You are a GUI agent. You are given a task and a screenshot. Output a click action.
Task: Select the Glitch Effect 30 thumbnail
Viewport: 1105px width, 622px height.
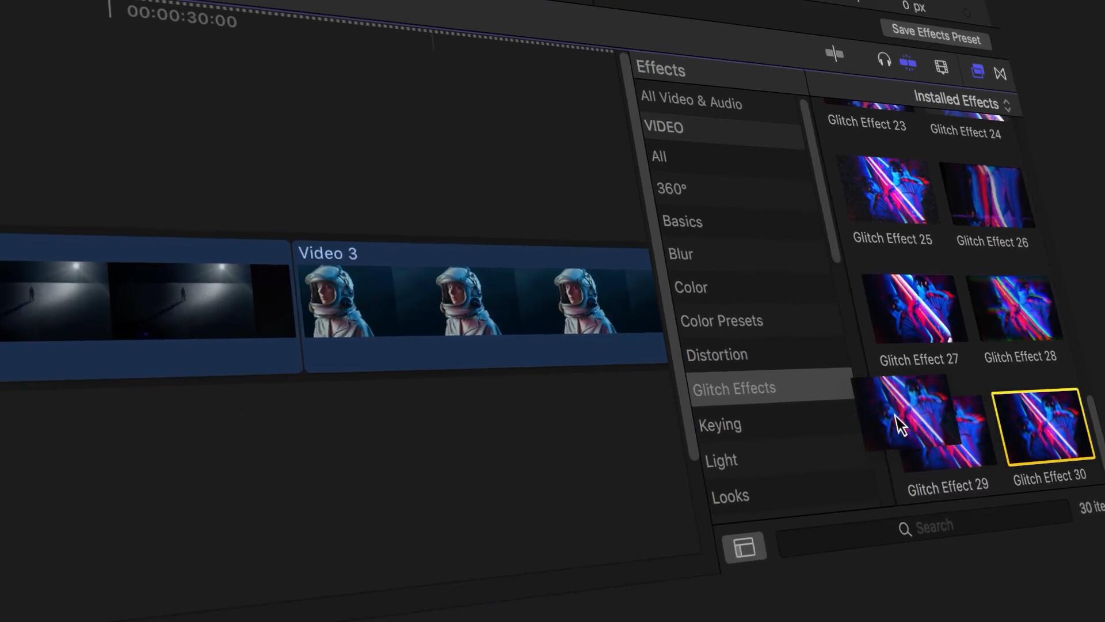coord(1043,427)
